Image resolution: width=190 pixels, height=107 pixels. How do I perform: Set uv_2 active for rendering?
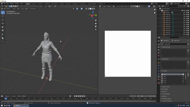[x=183, y=78]
